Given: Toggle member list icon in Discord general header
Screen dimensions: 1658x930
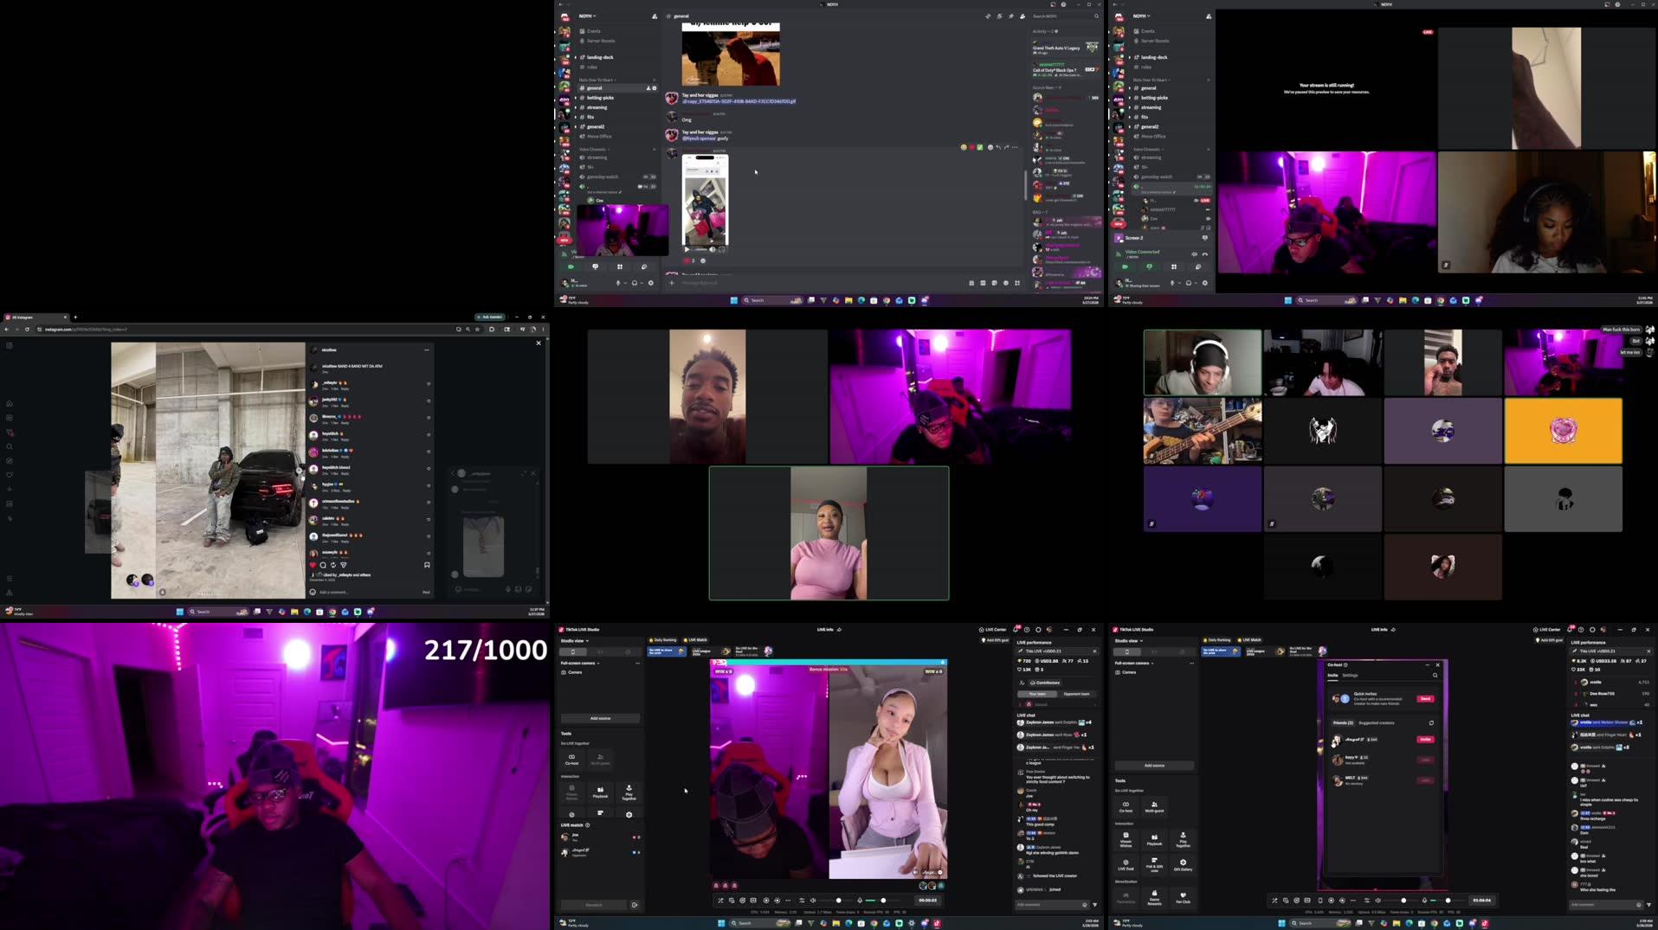Looking at the screenshot, I should [x=1023, y=16].
